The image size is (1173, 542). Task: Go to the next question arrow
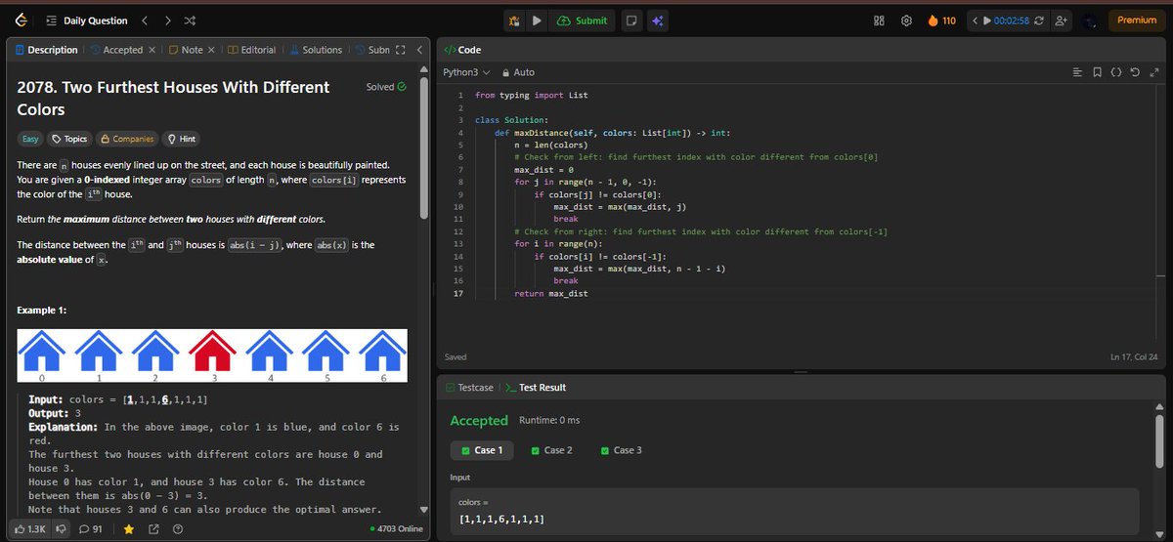pyautogui.click(x=167, y=21)
